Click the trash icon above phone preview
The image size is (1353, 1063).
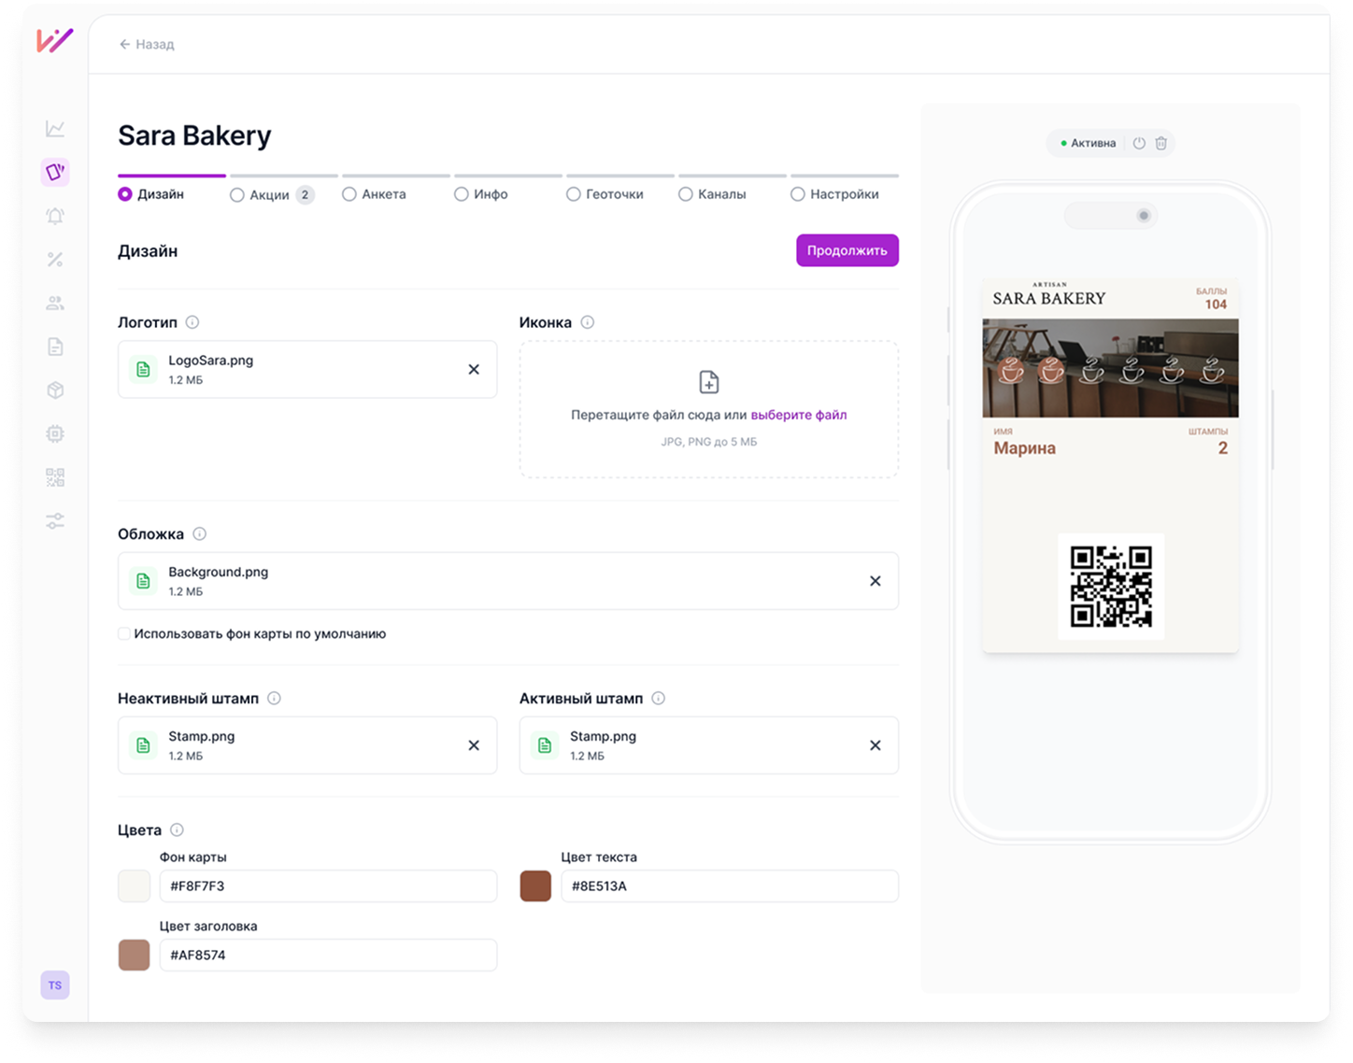pyautogui.click(x=1161, y=143)
